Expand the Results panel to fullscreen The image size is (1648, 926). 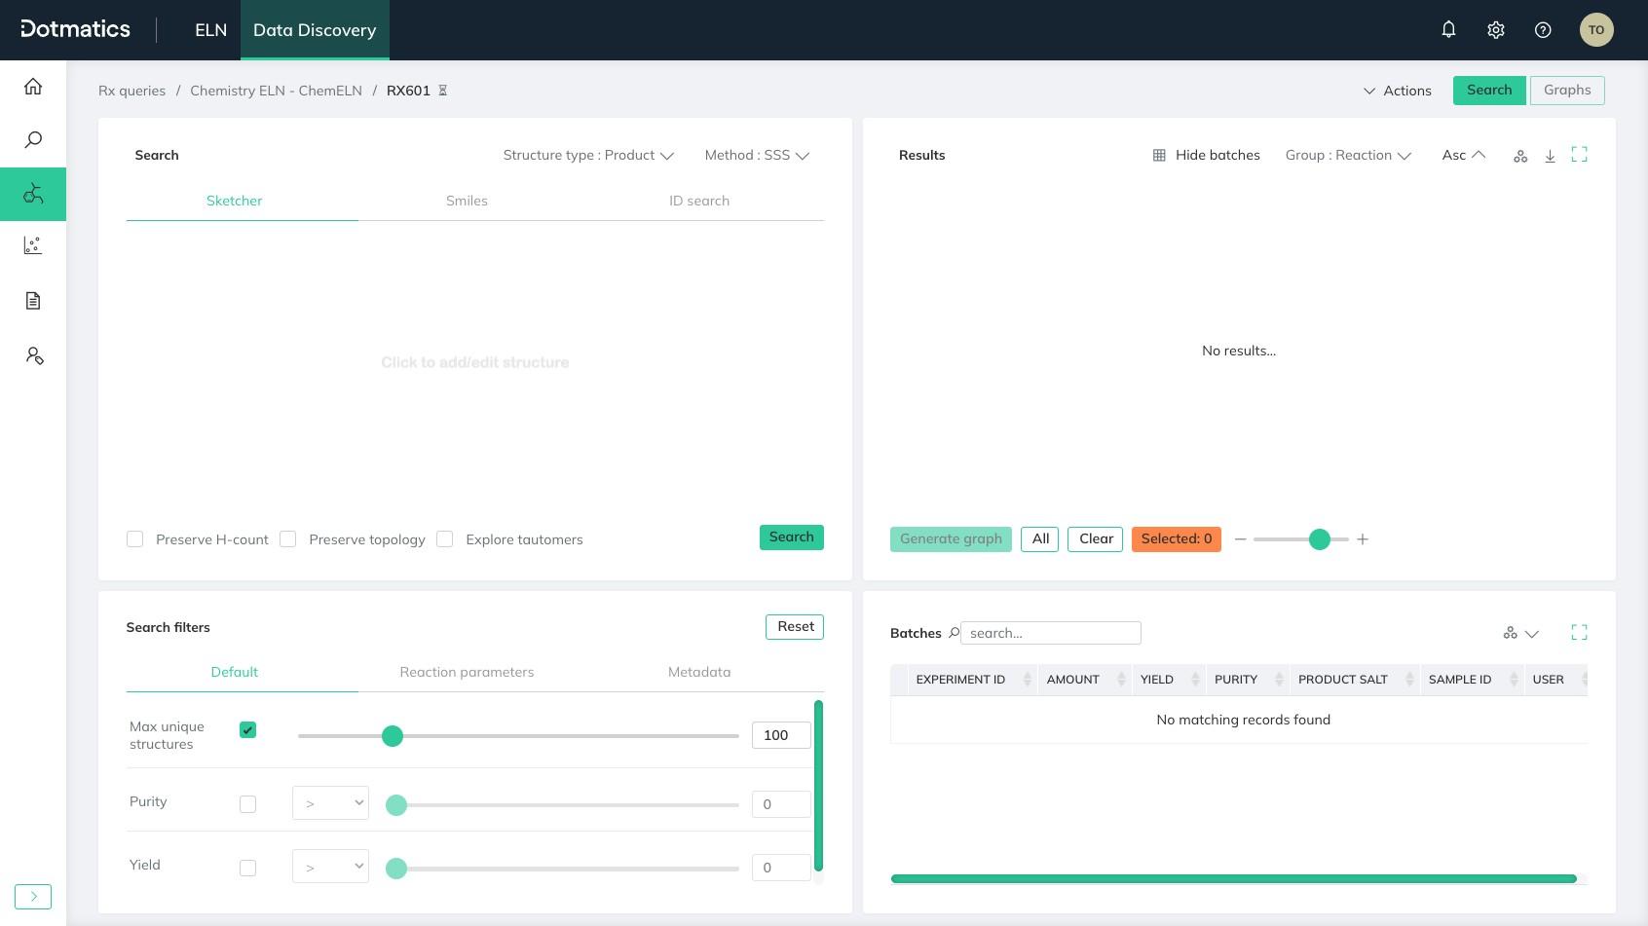(1580, 155)
